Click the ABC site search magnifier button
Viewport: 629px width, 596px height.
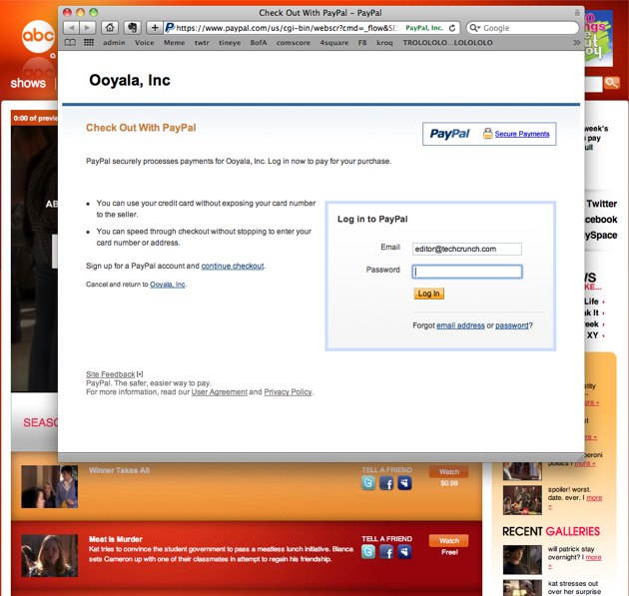(611, 83)
